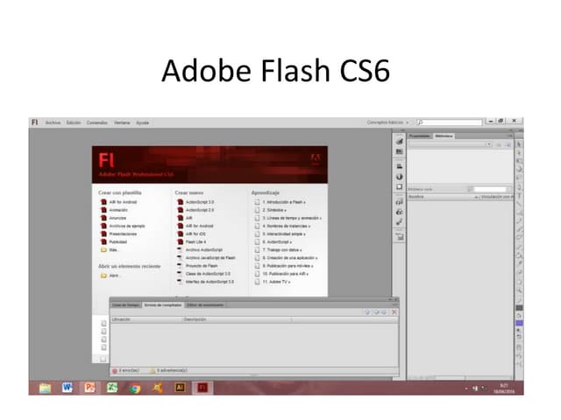This screenshot has height=420, width=561.
Task: Switch to the Propiedades tab
Action: tap(420, 136)
